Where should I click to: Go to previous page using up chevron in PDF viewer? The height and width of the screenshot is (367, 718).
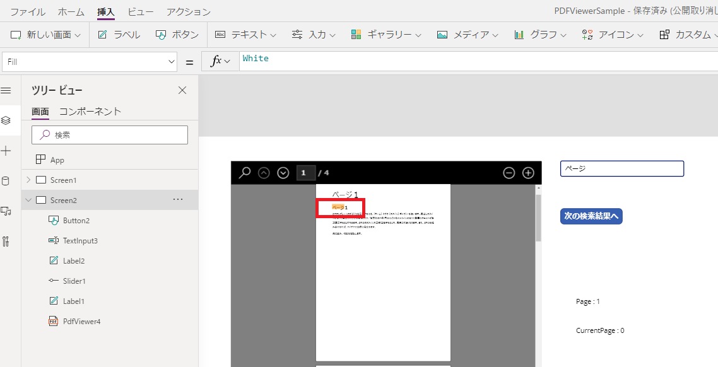tap(264, 172)
